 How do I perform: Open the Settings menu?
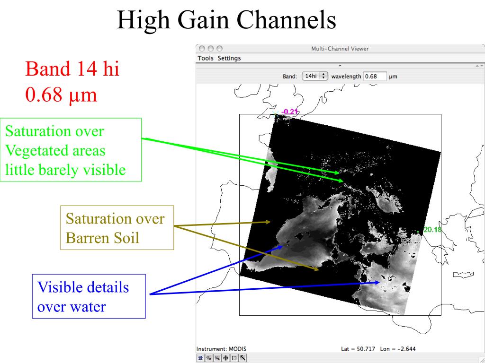point(229,58)
